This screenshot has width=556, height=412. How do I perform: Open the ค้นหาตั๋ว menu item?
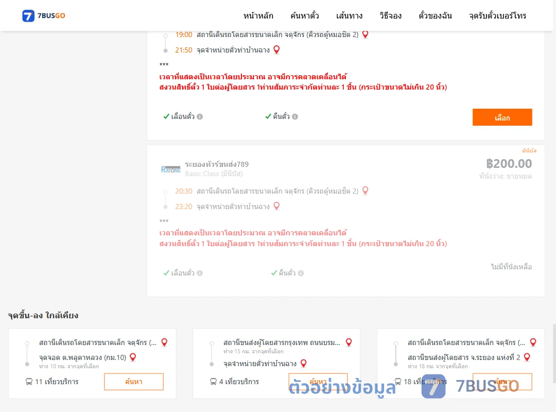(x=305, y=15)
